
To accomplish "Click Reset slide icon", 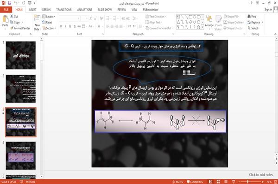I will pyautogui.click(x=44, y=22).
